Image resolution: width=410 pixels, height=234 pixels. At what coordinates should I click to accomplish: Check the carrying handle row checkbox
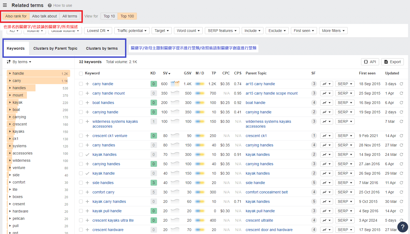81,112
